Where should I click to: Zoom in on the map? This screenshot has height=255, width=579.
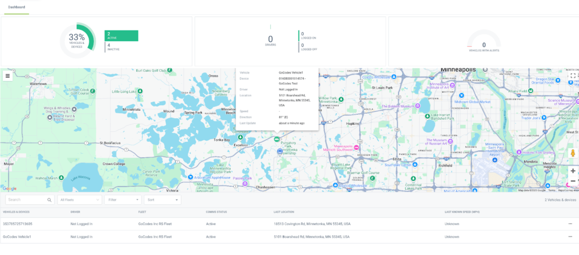(573, 171)
